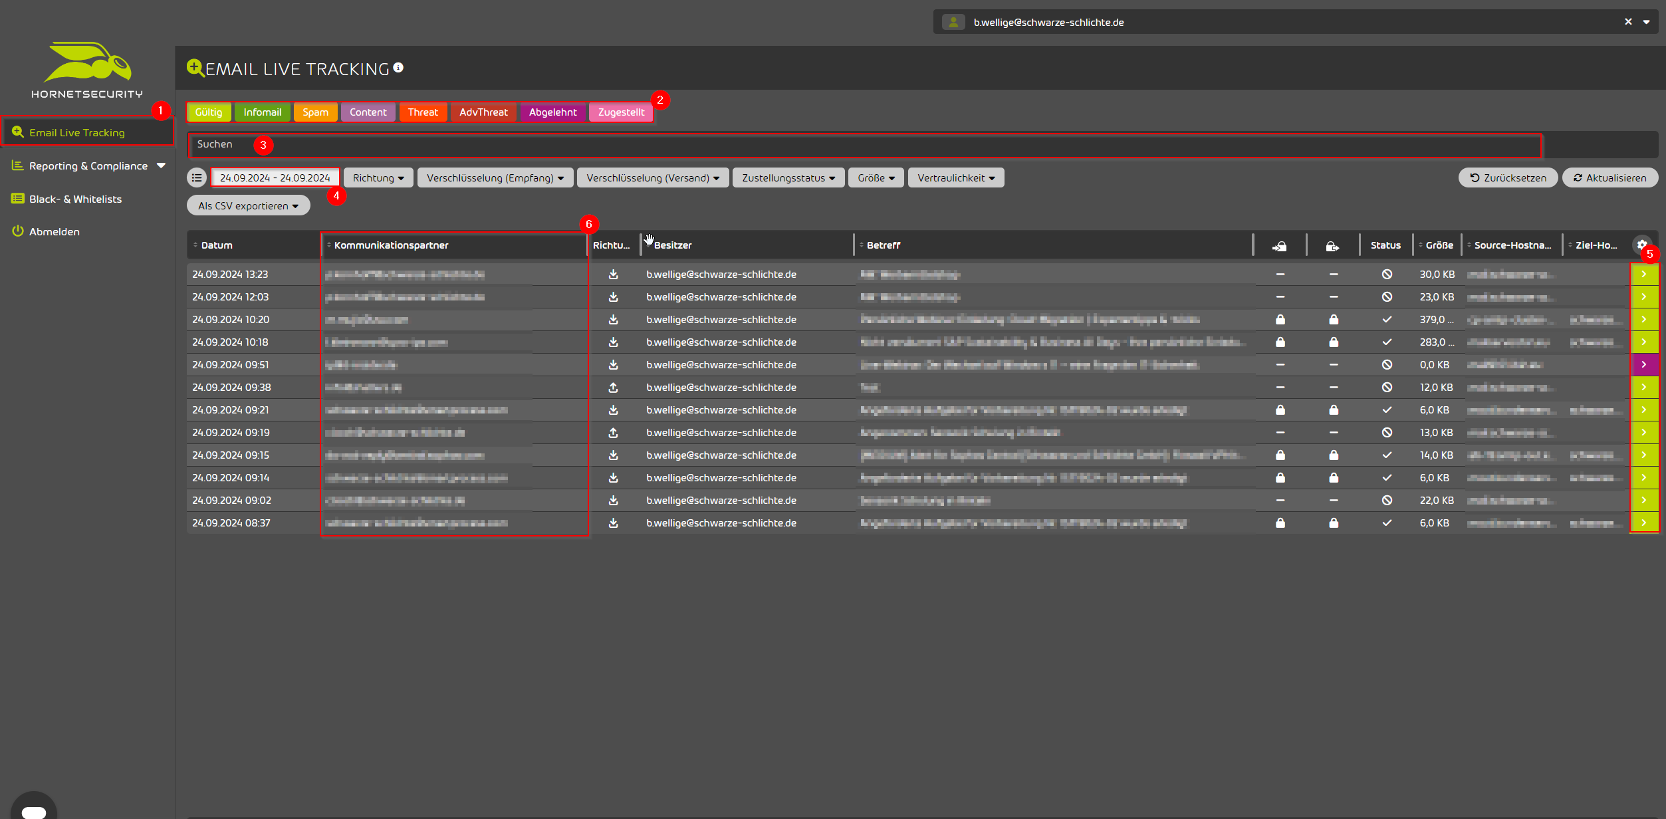Toggle the Gültig filter tag
Screen dimensions: 1666x819
pyautogui.click(x=209, y=112)
